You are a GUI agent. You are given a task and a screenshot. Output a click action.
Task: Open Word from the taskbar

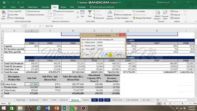click(x=48, y=108)
